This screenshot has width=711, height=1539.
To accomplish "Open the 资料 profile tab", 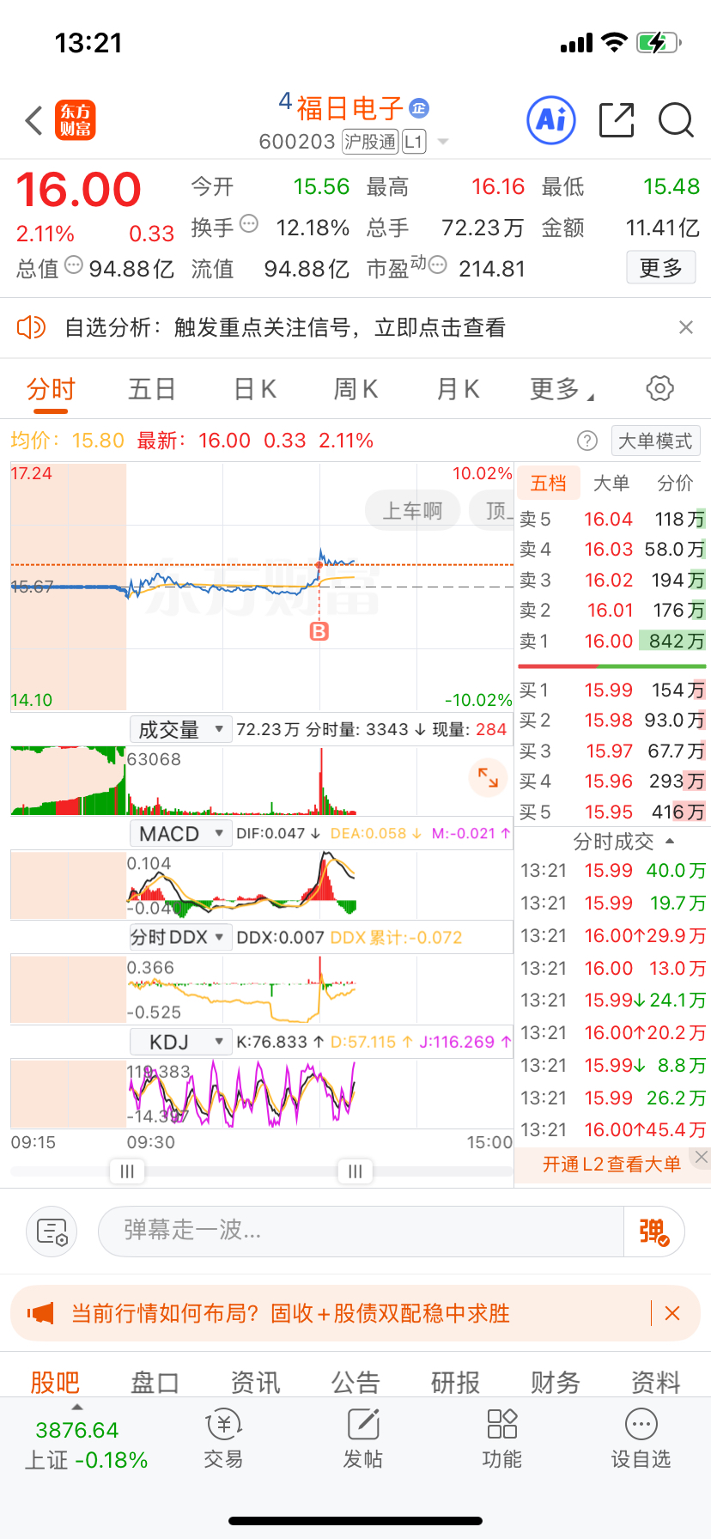I will (x=656, y=1382).
